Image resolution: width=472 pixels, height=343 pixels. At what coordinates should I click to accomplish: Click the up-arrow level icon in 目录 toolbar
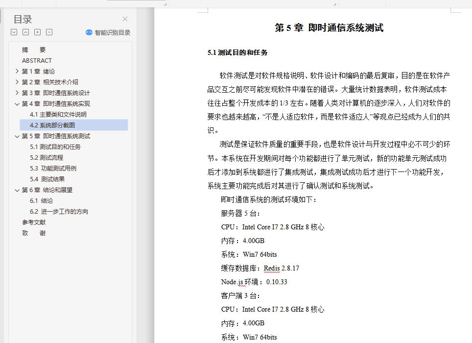point(25,32)
